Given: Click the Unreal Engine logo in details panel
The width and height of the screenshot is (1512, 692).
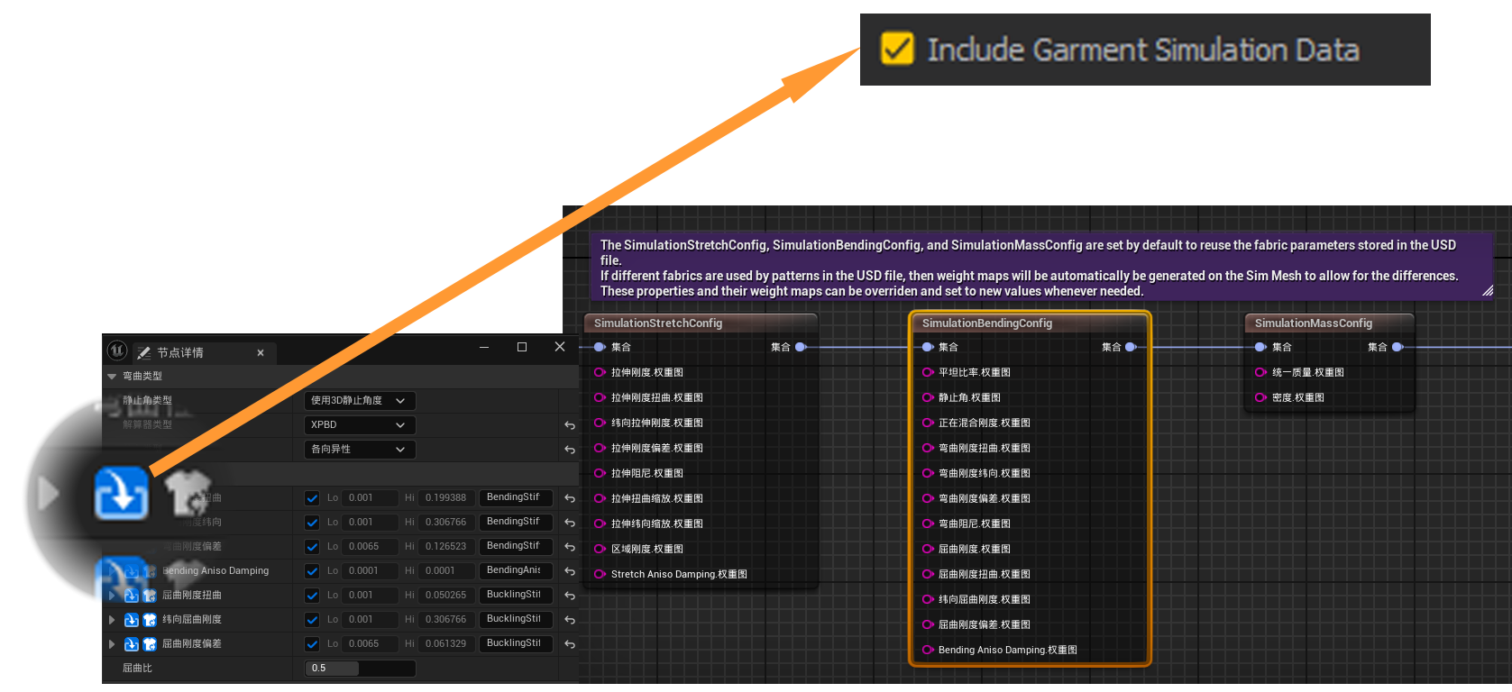Looking at the screenshot, I should click(117, 351).
